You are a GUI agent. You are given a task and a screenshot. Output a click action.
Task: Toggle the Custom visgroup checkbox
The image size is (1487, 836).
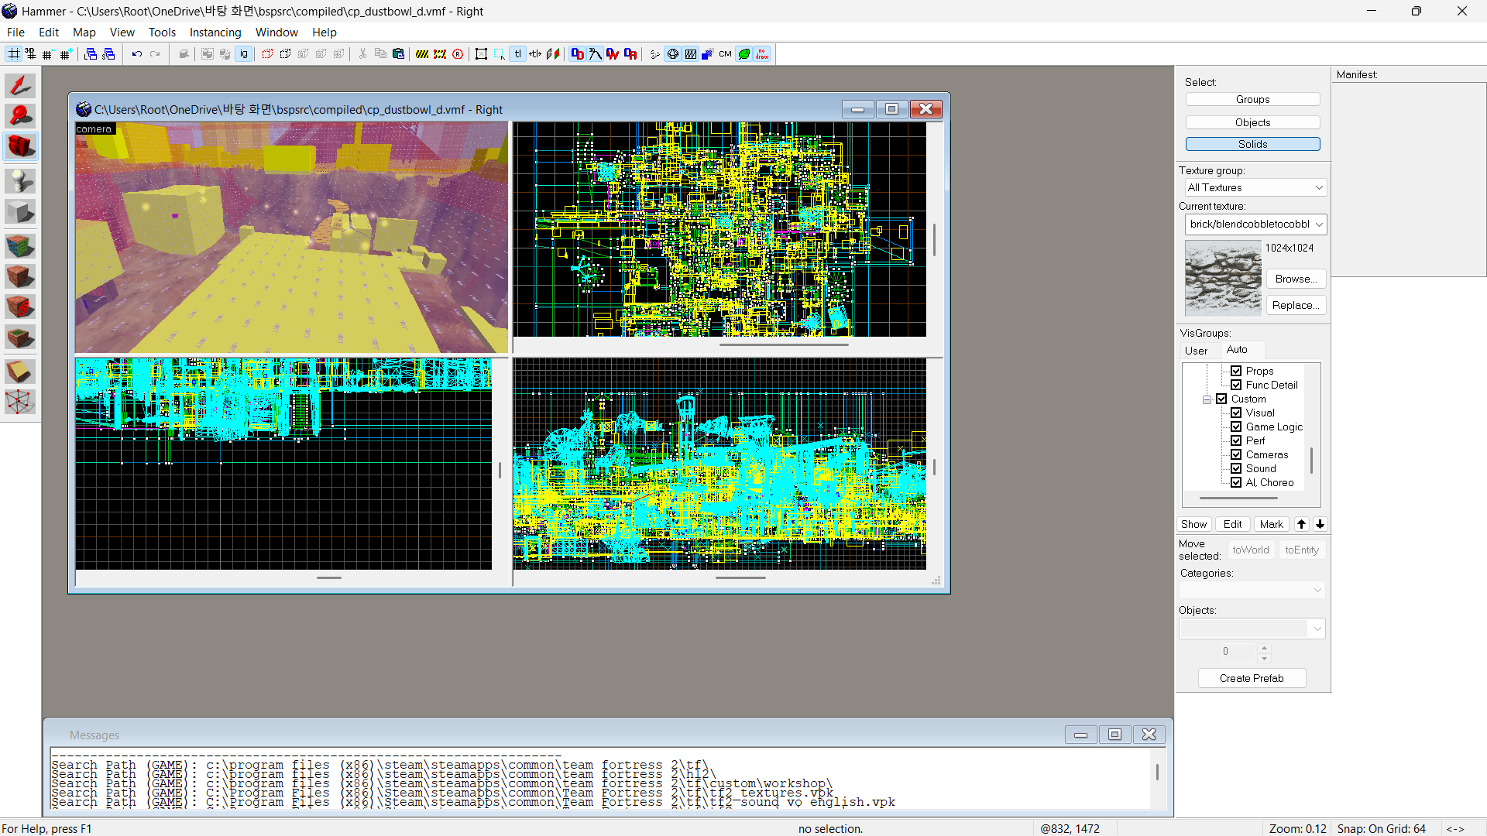1221,399
